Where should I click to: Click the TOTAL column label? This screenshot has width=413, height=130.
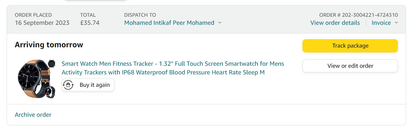[88, 15]
